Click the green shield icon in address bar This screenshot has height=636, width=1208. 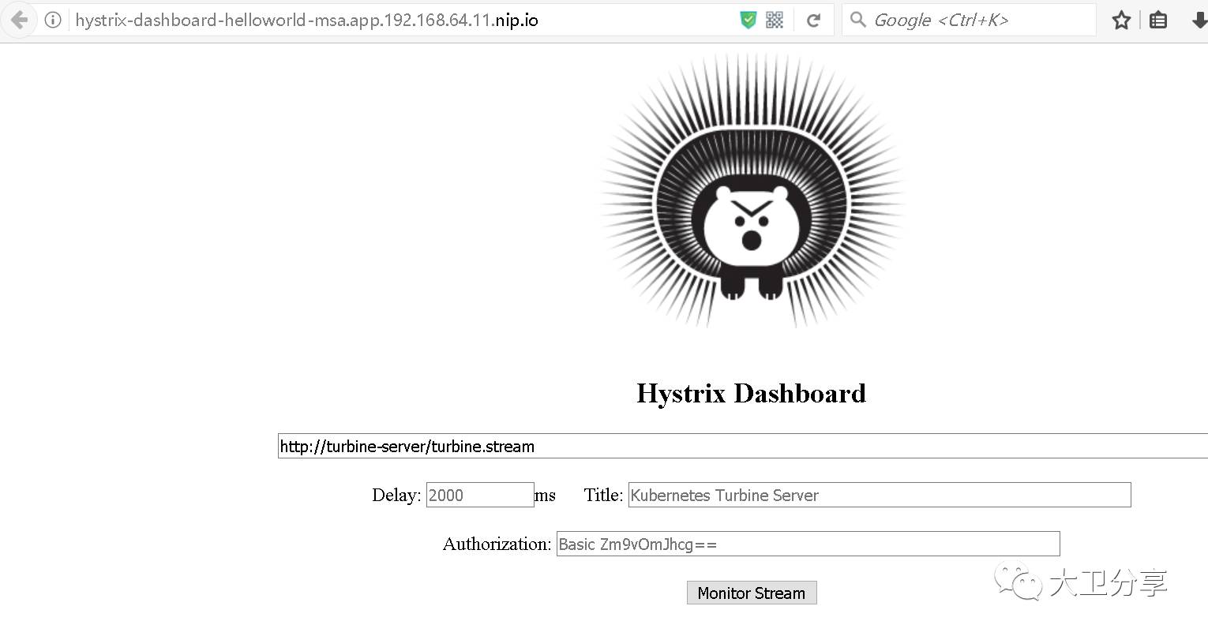(748, 21)
